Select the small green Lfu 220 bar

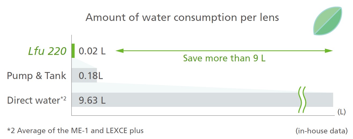pyautogui.click(x=73, y=51)
